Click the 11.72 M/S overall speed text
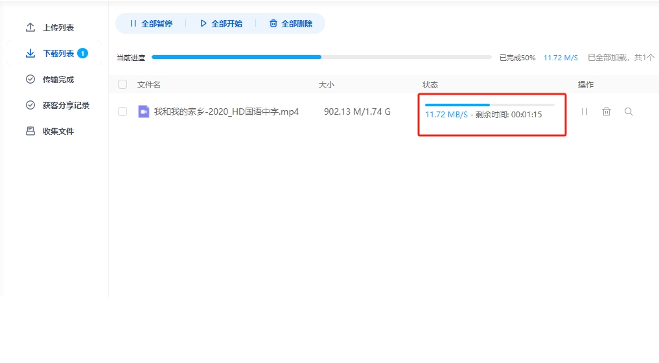The height and width of the screenshot is (363, 659). [x=561, y=58]
